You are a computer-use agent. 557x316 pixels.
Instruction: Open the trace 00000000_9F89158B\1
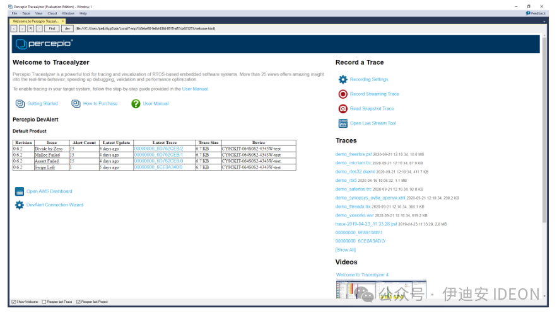(x=359, y=233)
